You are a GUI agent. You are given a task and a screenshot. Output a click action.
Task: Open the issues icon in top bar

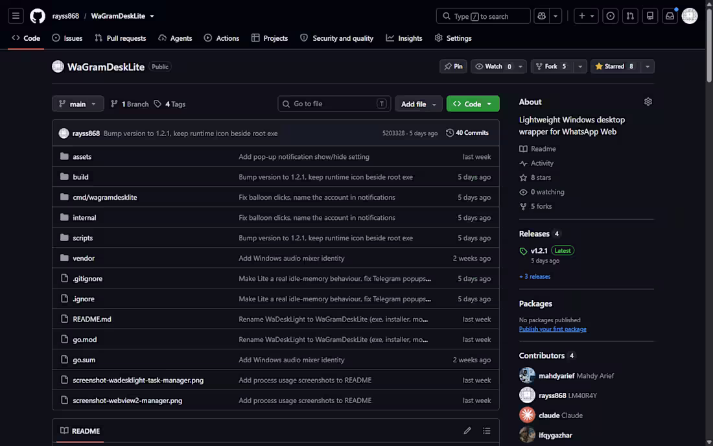(610, 16)
